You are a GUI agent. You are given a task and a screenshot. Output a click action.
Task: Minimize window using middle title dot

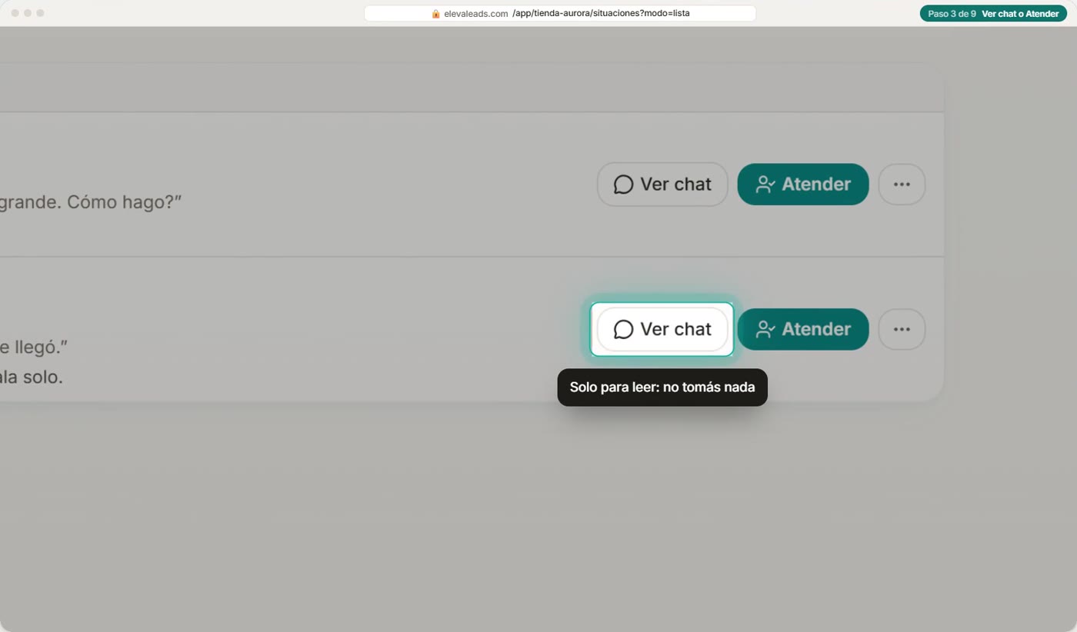click(x=28, y=13)
